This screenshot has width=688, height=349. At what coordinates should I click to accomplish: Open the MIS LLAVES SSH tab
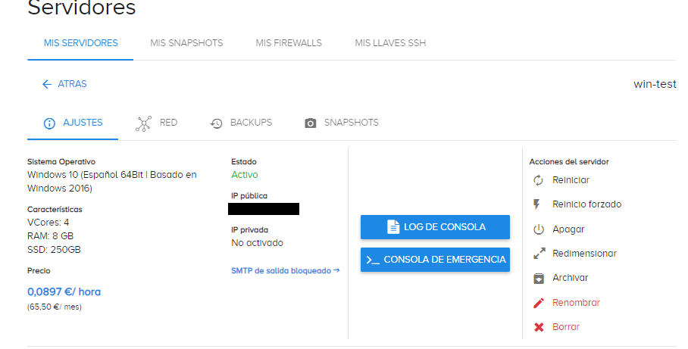coord(390,43)
